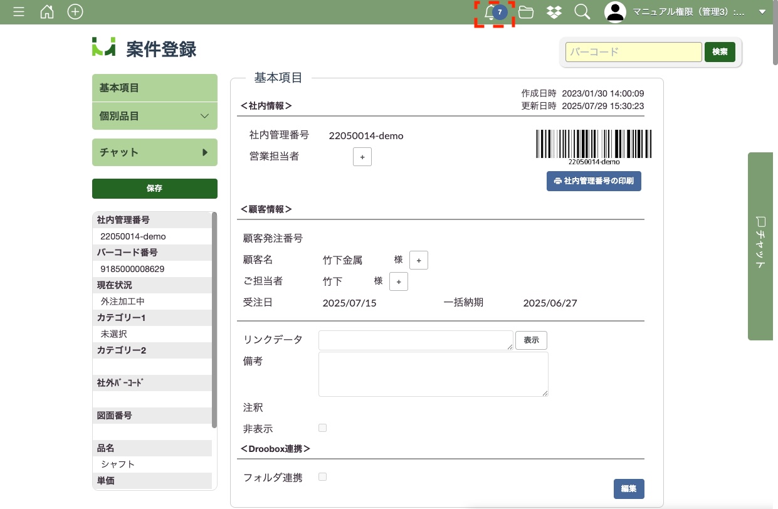Viewport: 778px width, 509px height.
Task: Click 社内管理番号の印刷 button
Action: coord(594,181)
